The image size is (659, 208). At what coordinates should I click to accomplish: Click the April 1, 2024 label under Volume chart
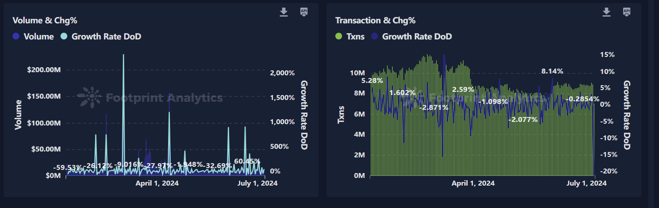pos(156,183)
